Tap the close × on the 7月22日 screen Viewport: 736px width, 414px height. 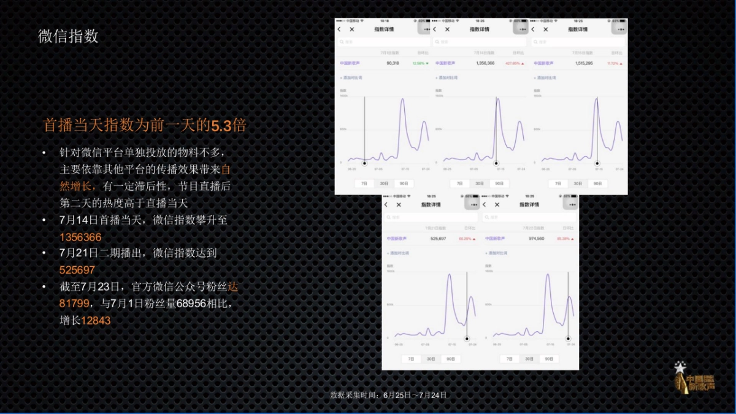(496, 204)
